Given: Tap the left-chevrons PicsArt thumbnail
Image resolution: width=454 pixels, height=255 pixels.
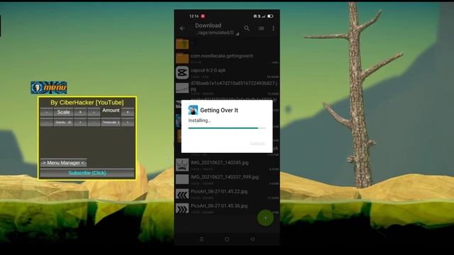Looking at the screenshot, I should (182, 194).
